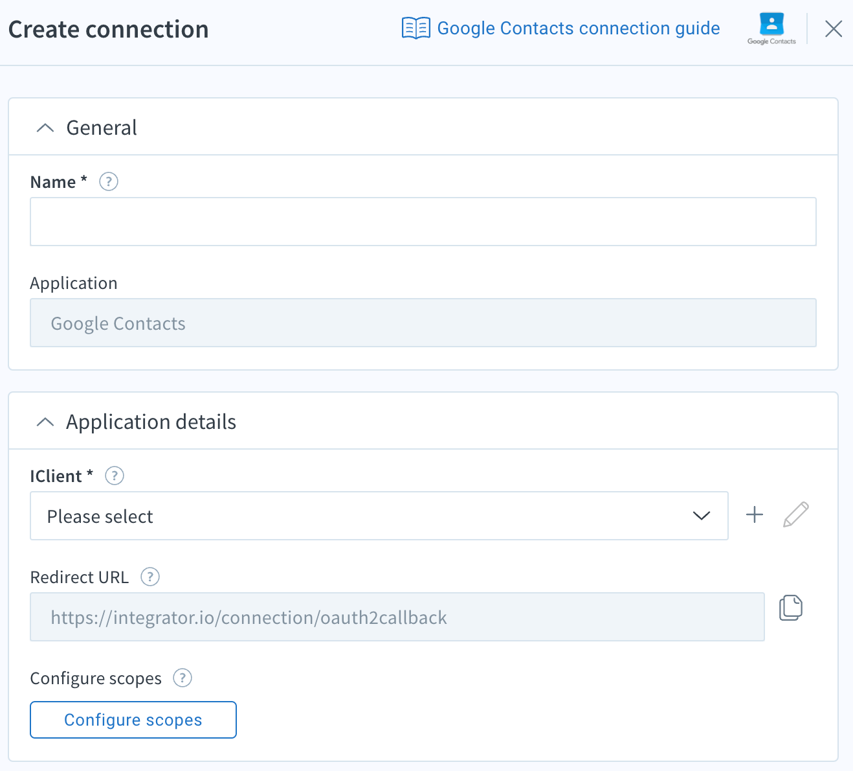Click the Application details heading text
Viewport: 853px width, 771px height.
(x=151, y=422)
